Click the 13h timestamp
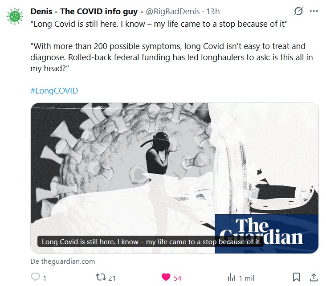This screenshot has width=326, height=286. pyautogui.click(x=213, y=12)
